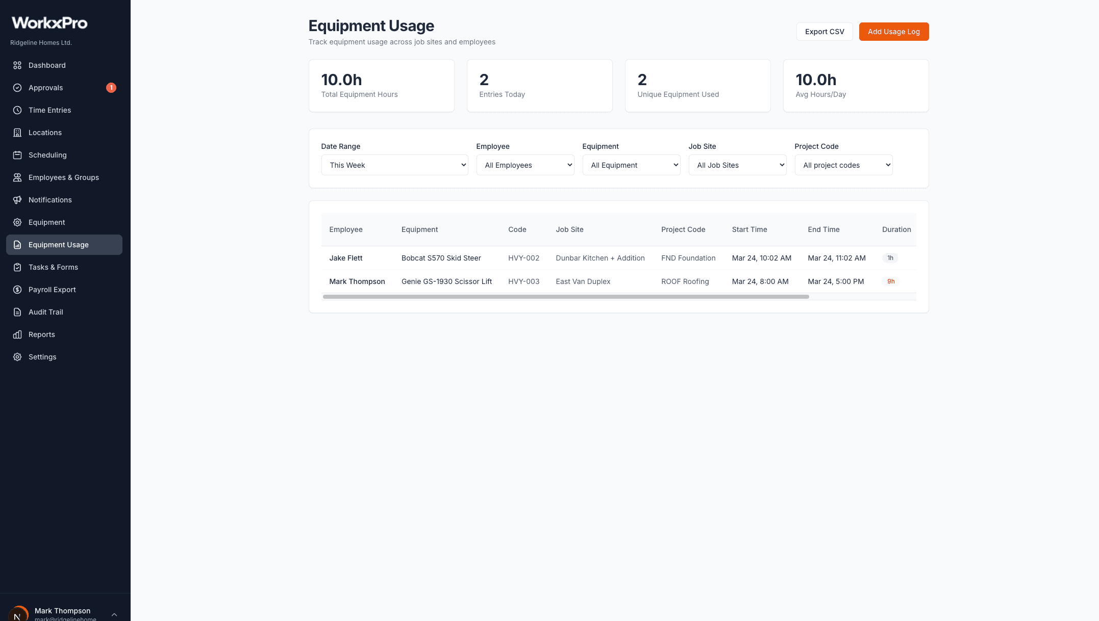Click the Add Usage Log button

(893, 31)
